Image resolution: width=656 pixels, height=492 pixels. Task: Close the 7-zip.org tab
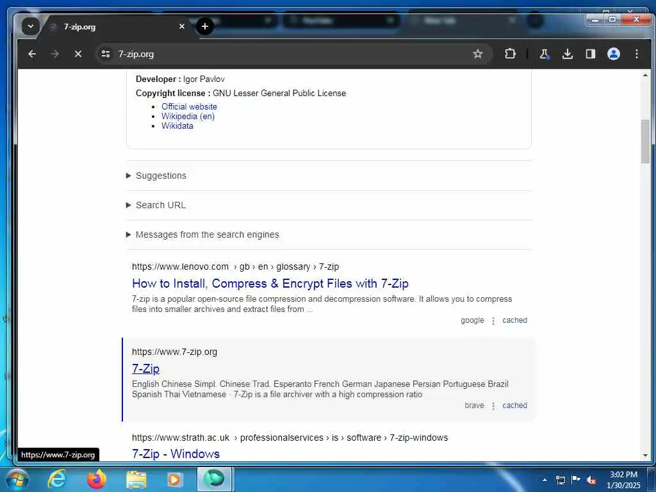click(x=181, y=26)
